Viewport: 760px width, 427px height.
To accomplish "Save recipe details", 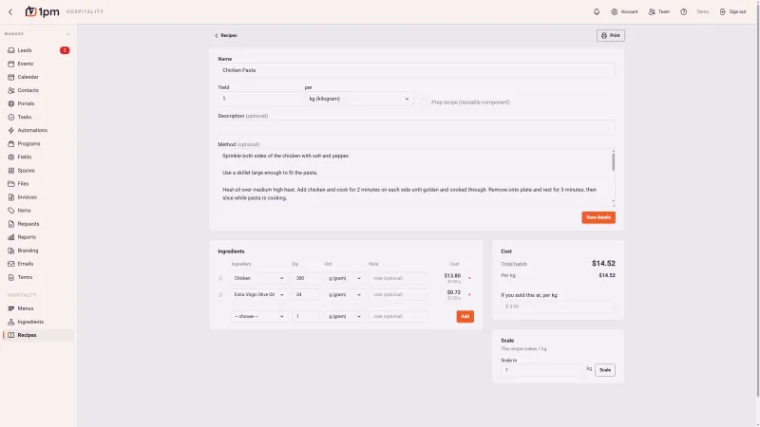I will click(x=598, y=217).
